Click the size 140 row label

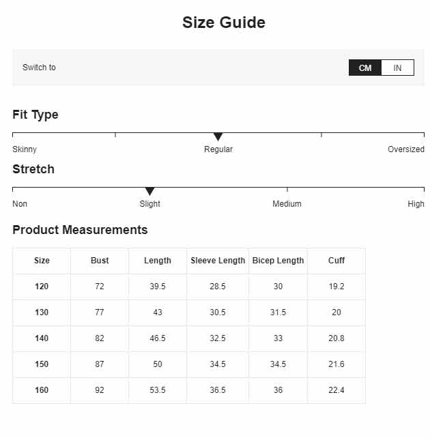pyautogui.click(x=42, y=338)
